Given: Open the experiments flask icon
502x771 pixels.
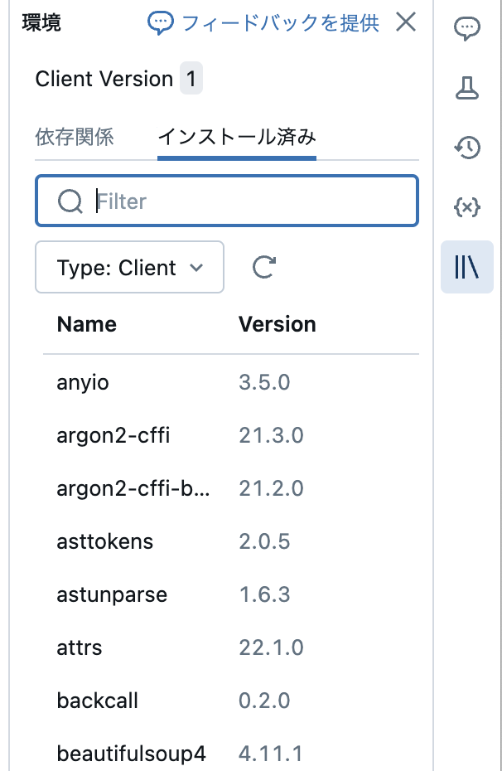Looking at the screenshot, I should 467,88.
